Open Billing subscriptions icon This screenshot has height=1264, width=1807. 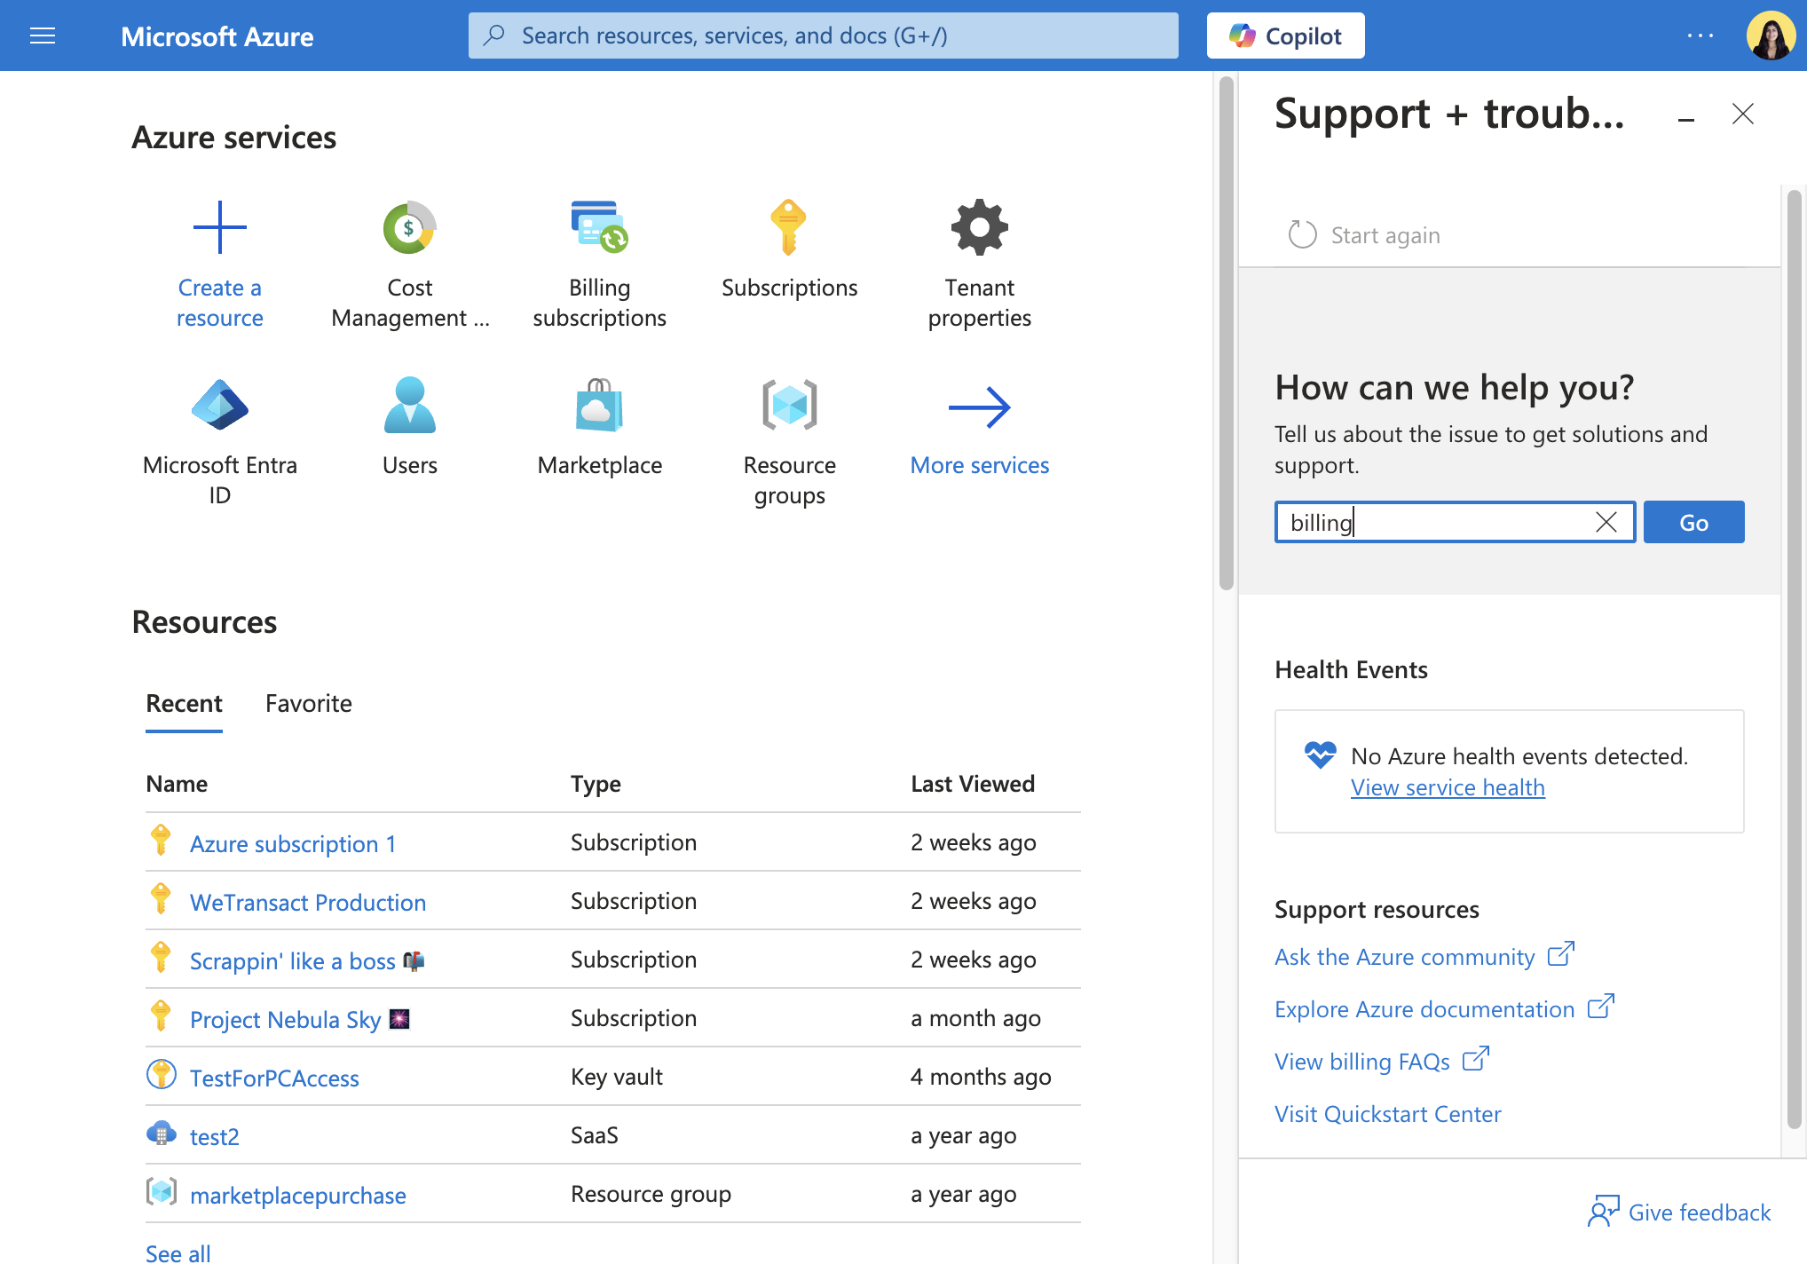[599, 227]
